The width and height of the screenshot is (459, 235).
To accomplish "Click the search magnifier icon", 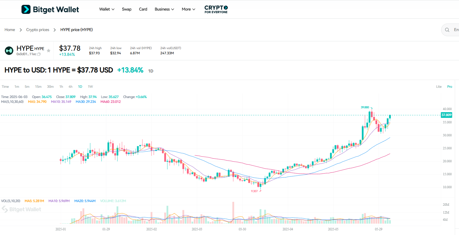I will [447, 30].
